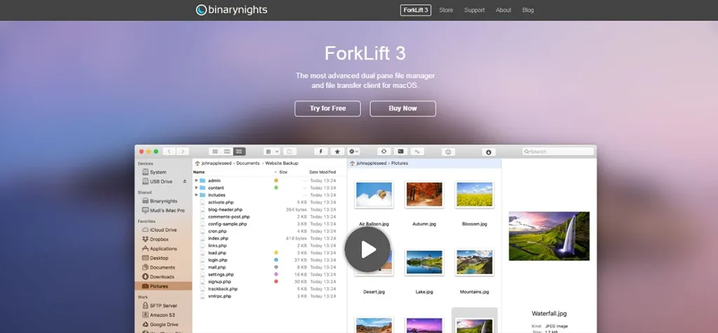Viewport: 718px width, 333px height.
Task: Select Mudi's iMac Pro in sidebar
Action: click(163, 211)
